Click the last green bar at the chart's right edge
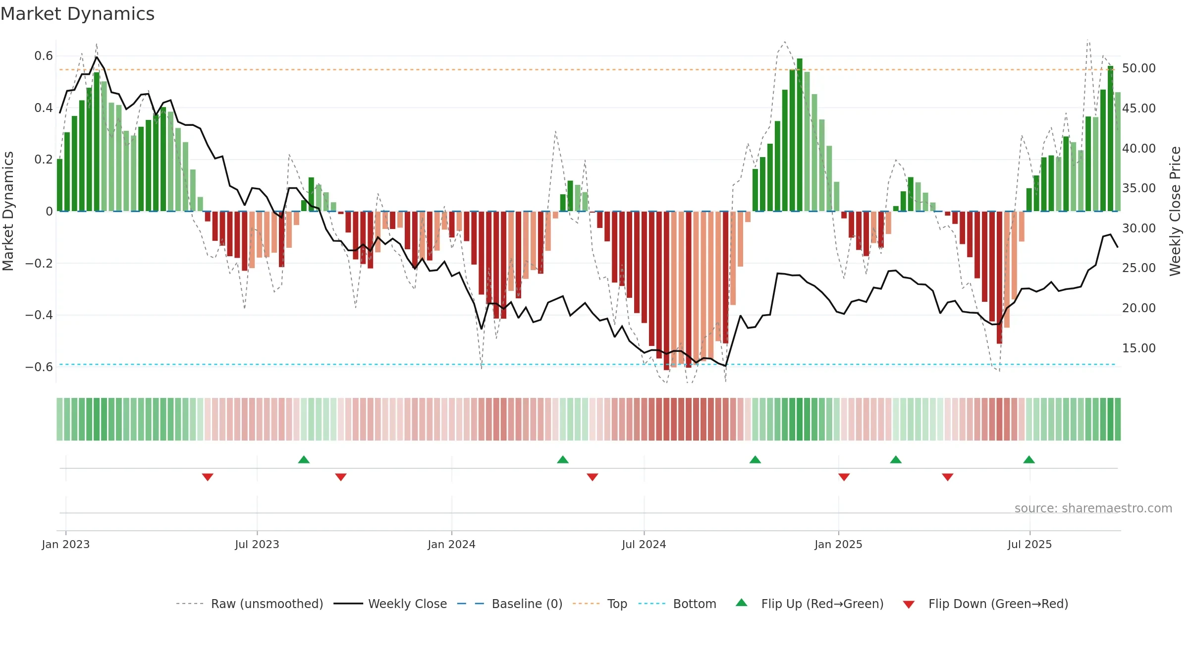Image resolution: width=1189 pixels, height=669 pixels. (1118, 152)
